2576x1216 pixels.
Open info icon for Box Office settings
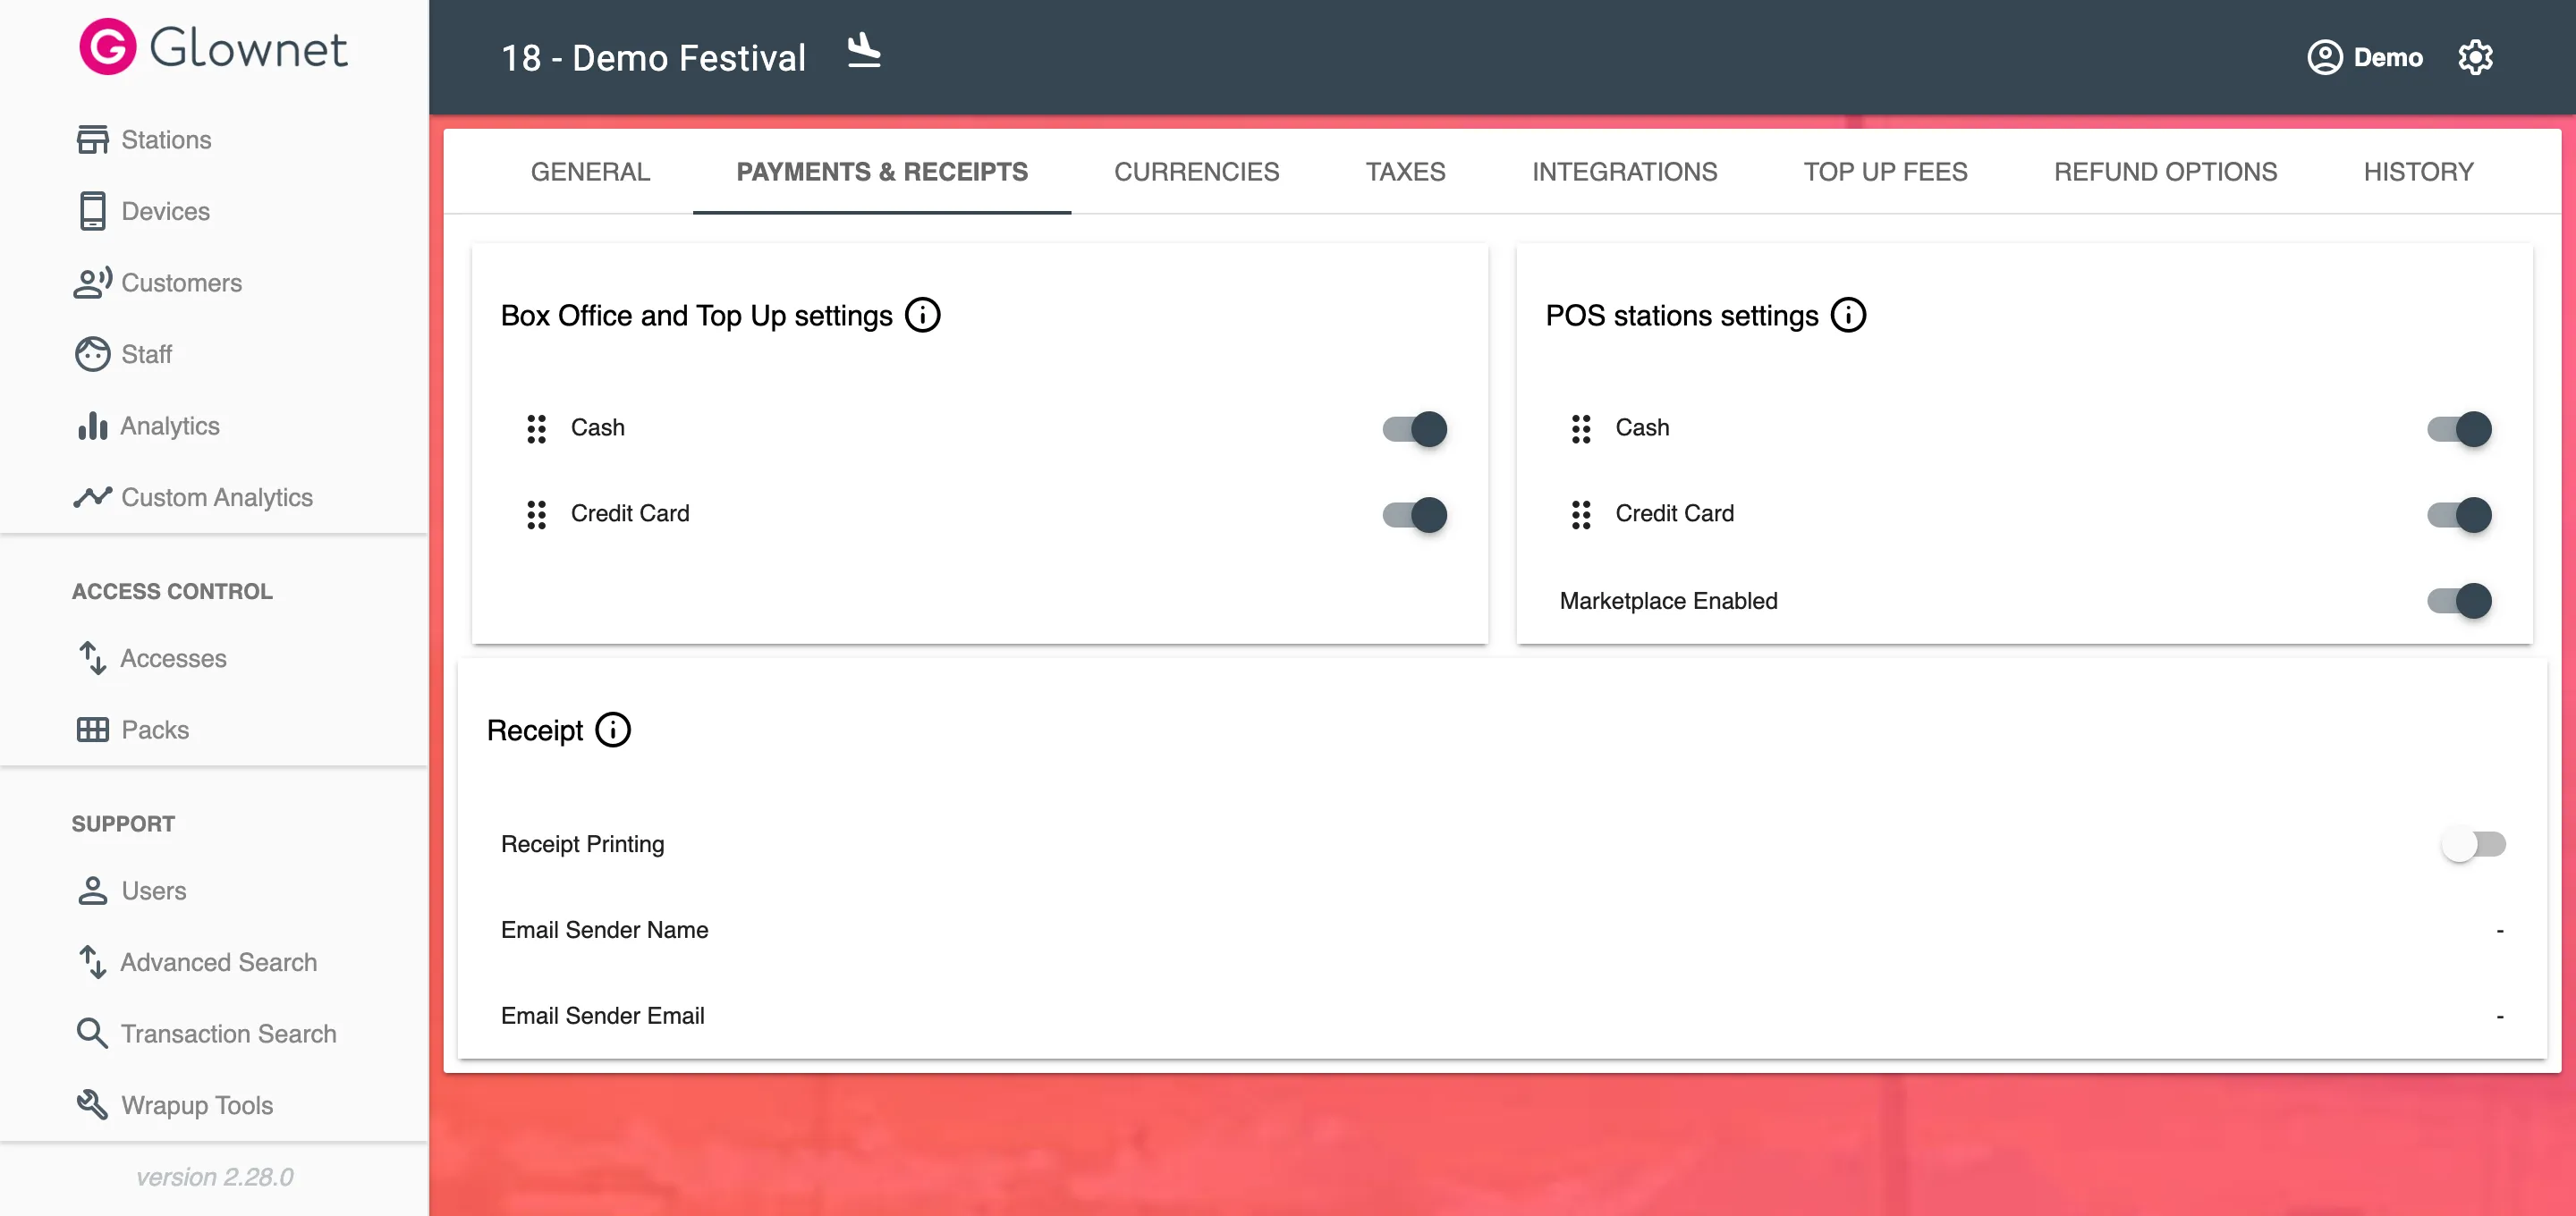tap(922, 315)
